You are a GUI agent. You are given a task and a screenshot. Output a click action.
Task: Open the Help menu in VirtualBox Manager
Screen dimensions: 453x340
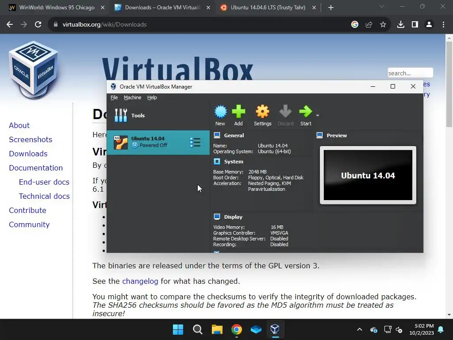click(x=152, y=97)
